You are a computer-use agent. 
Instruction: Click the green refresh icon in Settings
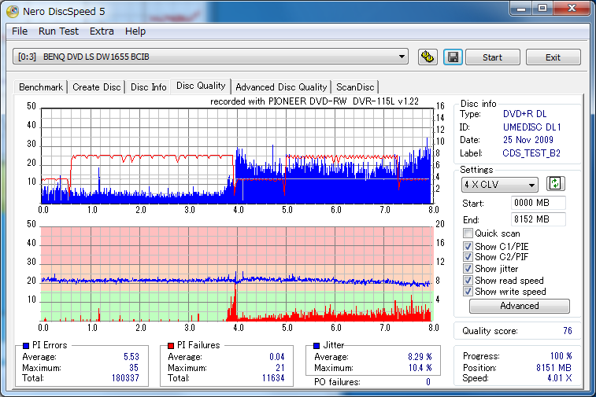556,184
